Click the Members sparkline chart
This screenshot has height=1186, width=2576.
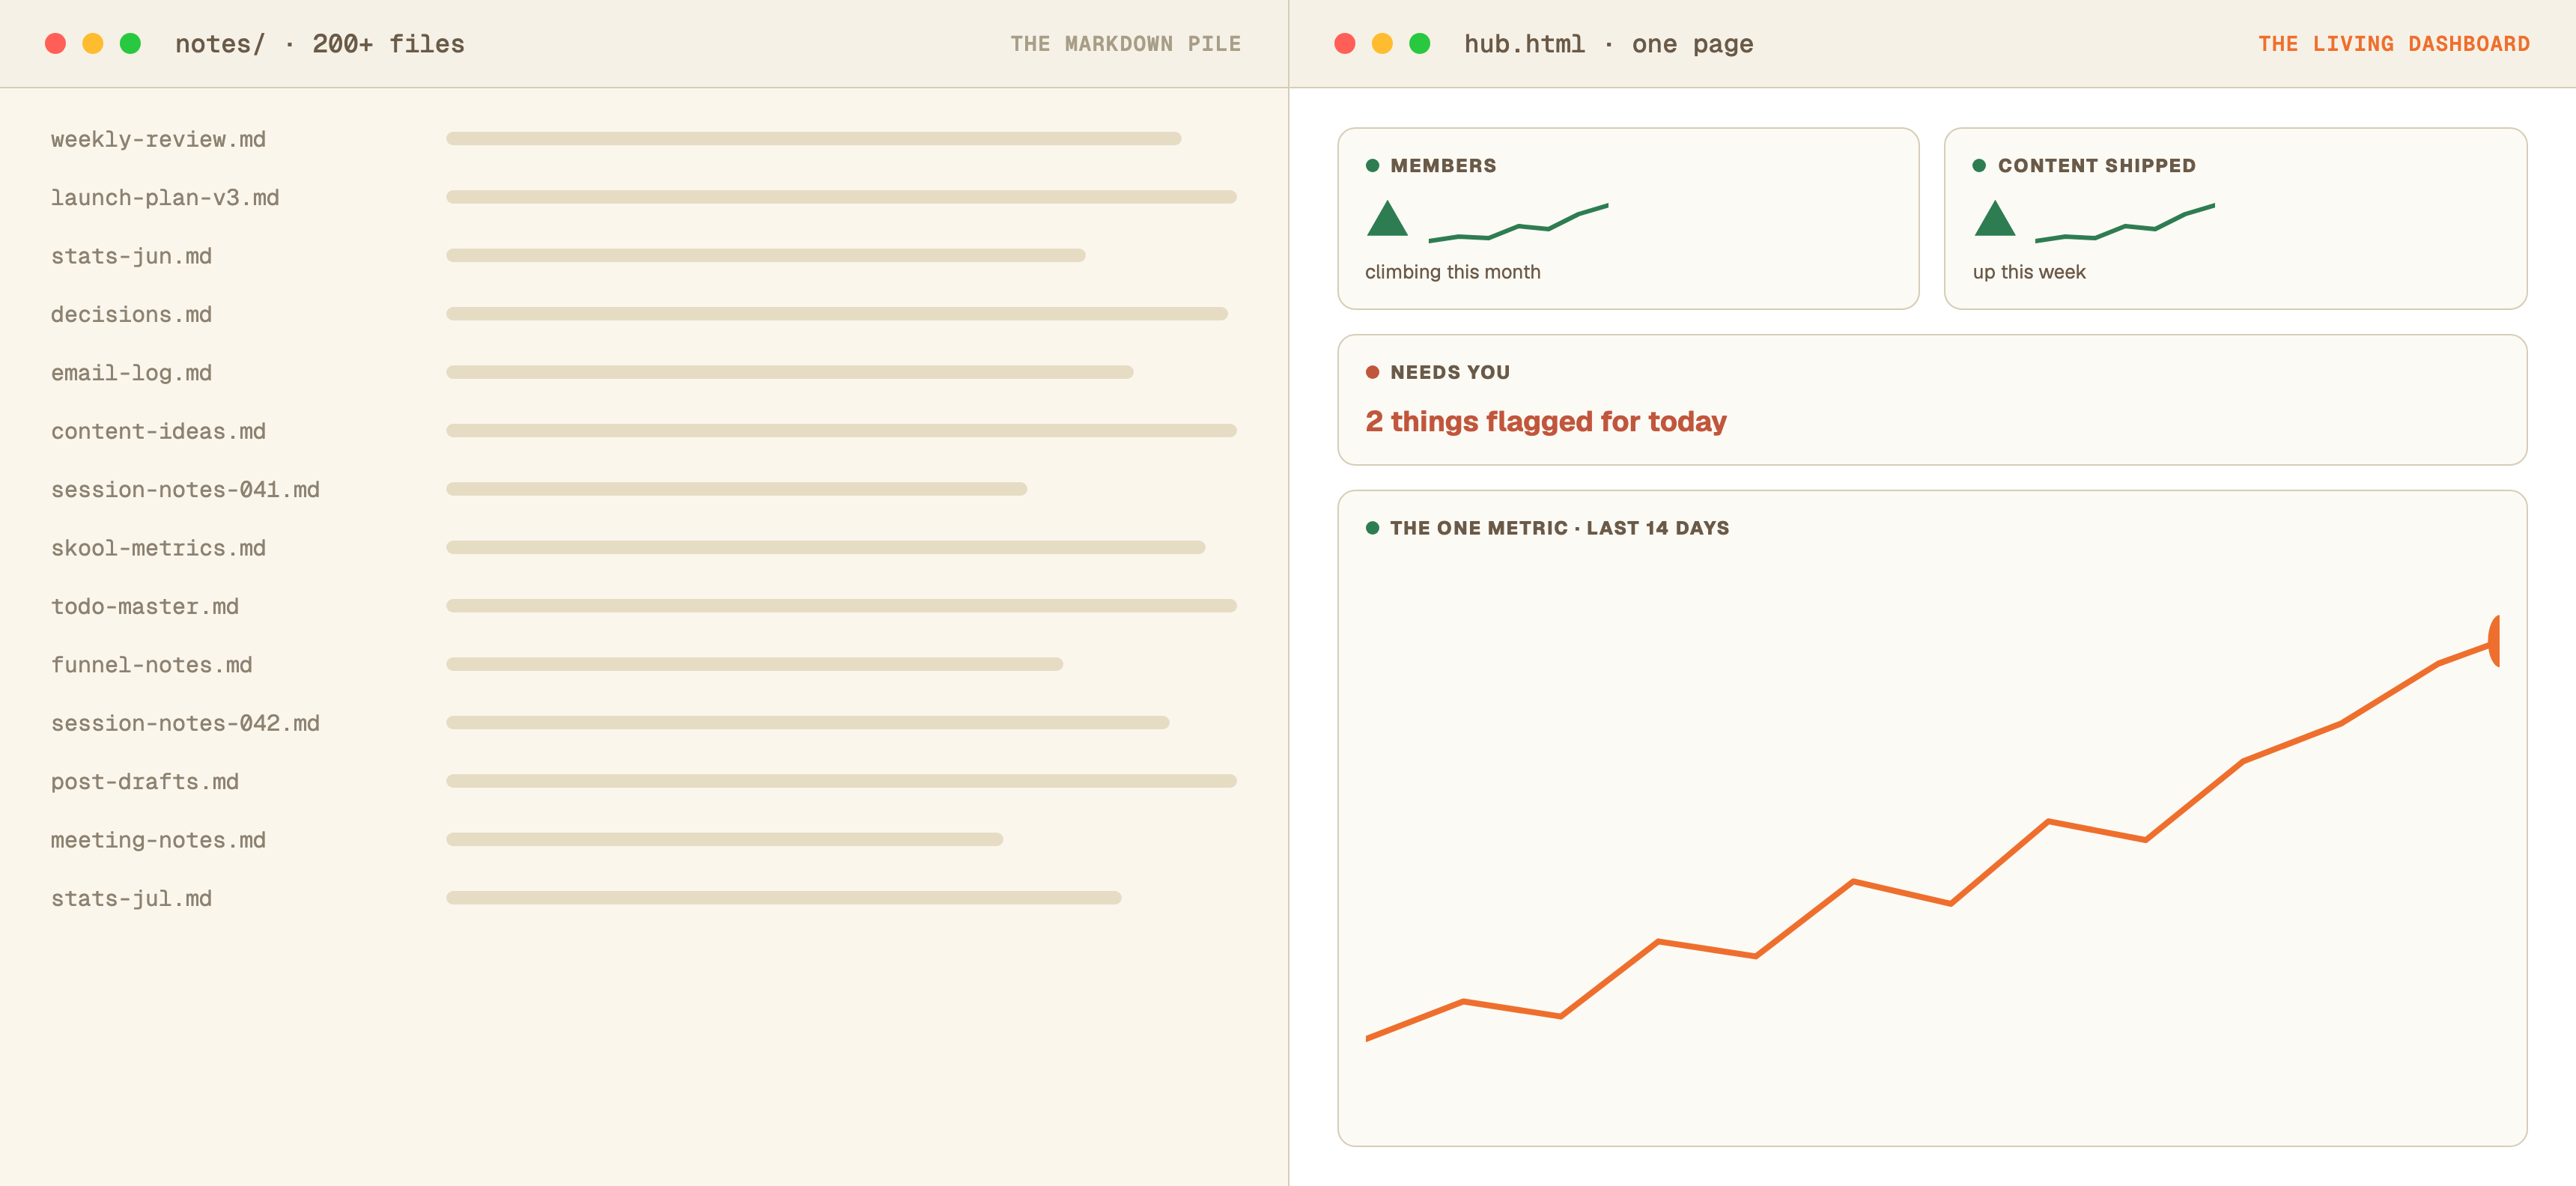click(x=1518, y=223)
